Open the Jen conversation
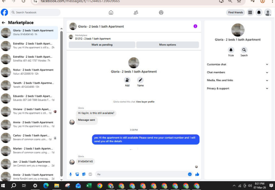This screenshot has width=275, height=190. coord(29,164)
